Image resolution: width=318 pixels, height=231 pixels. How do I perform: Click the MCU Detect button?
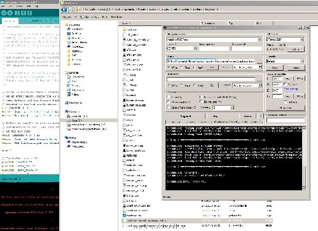pyautogui.click(x=296, y=49)
